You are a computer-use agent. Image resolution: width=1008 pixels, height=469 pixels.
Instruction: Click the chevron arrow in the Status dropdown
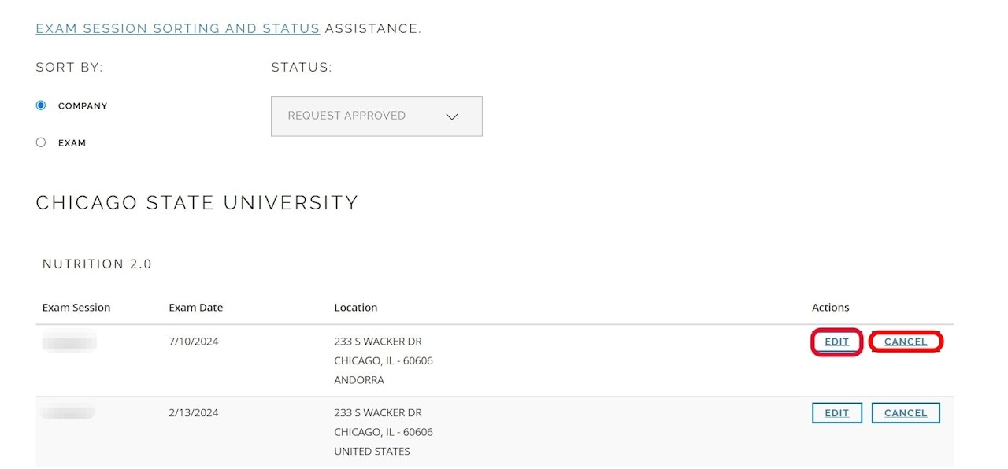(451, 116)
